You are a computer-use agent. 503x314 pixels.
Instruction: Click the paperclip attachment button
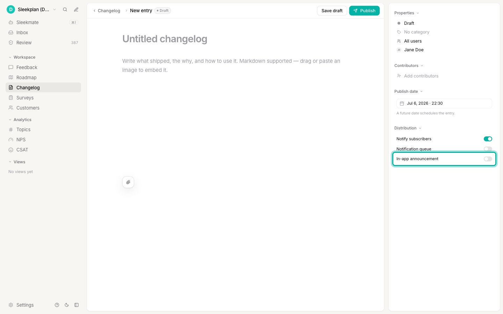click(128, 182)
